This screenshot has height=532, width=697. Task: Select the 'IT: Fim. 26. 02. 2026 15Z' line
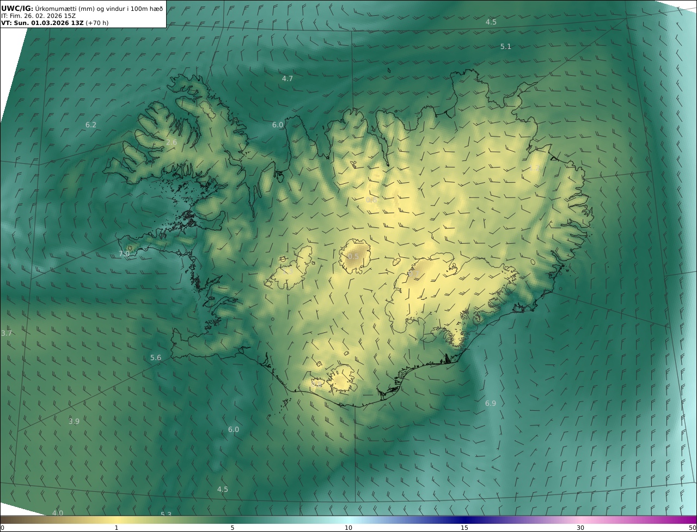coord(38,16)
